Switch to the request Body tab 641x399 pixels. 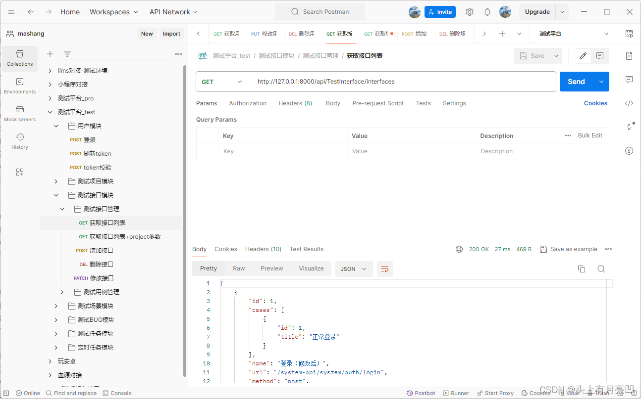pyautogui.click(x=333, y=103)
